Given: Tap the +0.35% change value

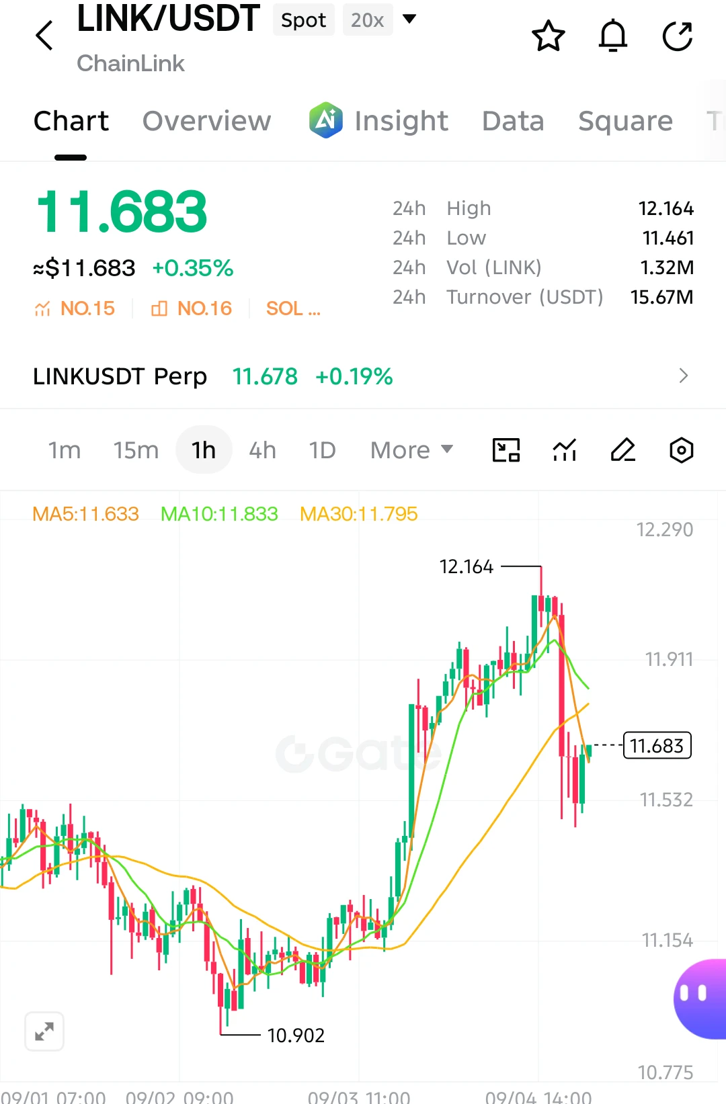Looking at the screenshot, I should 193,268.
